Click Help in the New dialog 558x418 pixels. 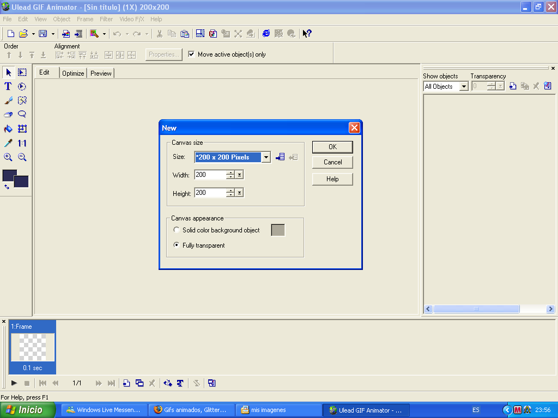tap(332, 179)
